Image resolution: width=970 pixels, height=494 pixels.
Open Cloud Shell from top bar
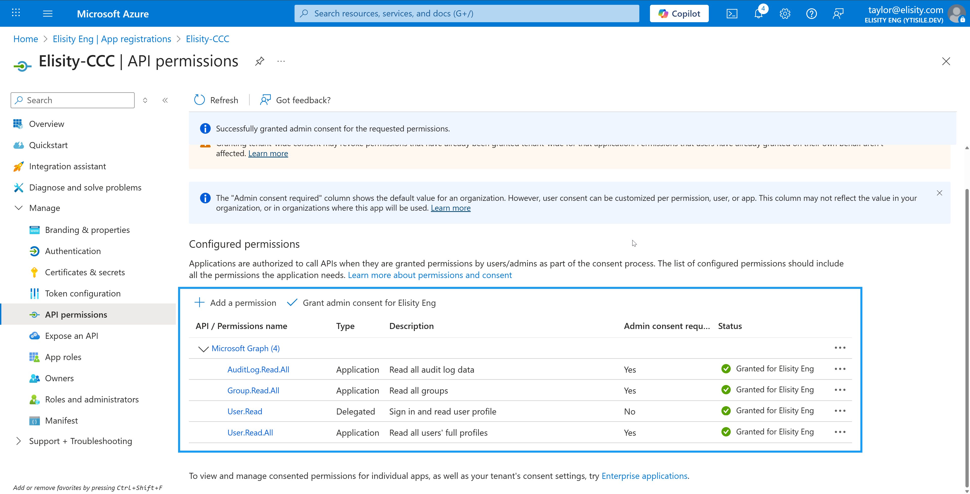coord(732,14)
